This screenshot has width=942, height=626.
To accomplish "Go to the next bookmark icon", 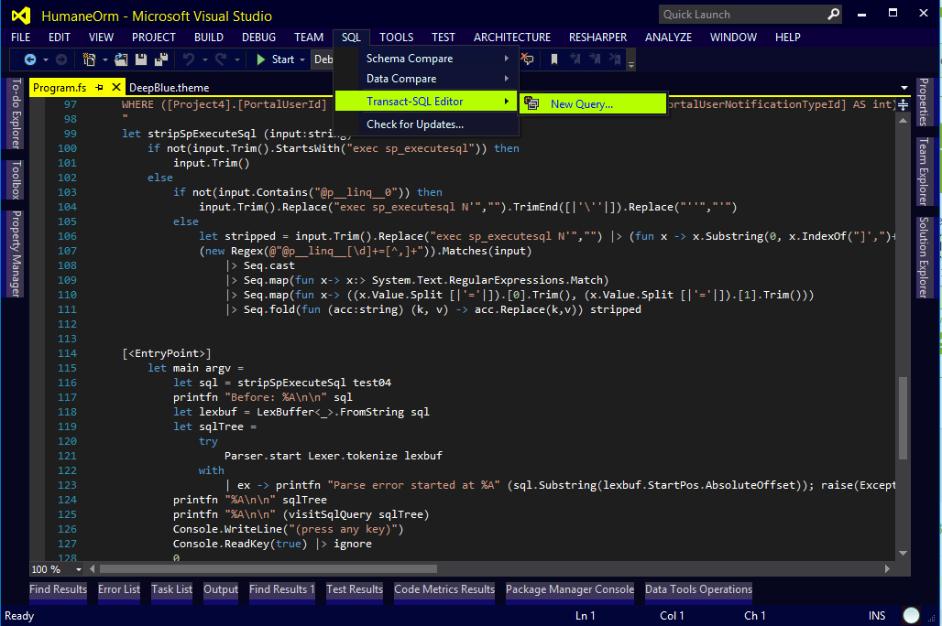I will pos(595,59).
